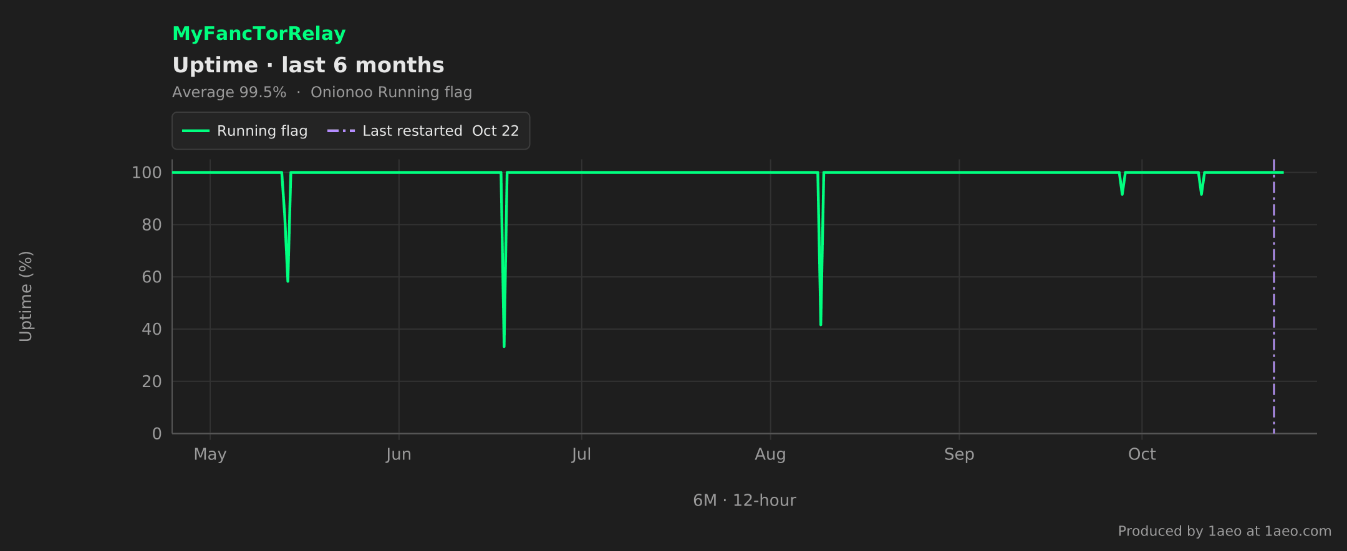Click the 'May' x-axis label
Viewport: 1347px width, 551px height.
pos(210,454)
